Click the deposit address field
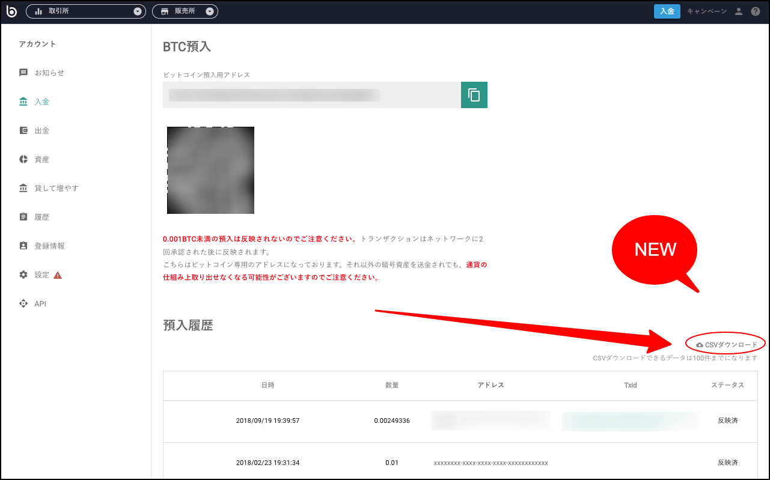This screenshot has height=480, width=770. [x=312, y=95]
